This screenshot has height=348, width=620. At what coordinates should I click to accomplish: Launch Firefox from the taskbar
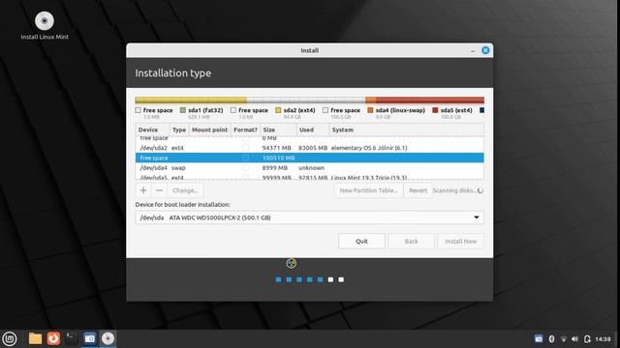click(x=53, y=338)
